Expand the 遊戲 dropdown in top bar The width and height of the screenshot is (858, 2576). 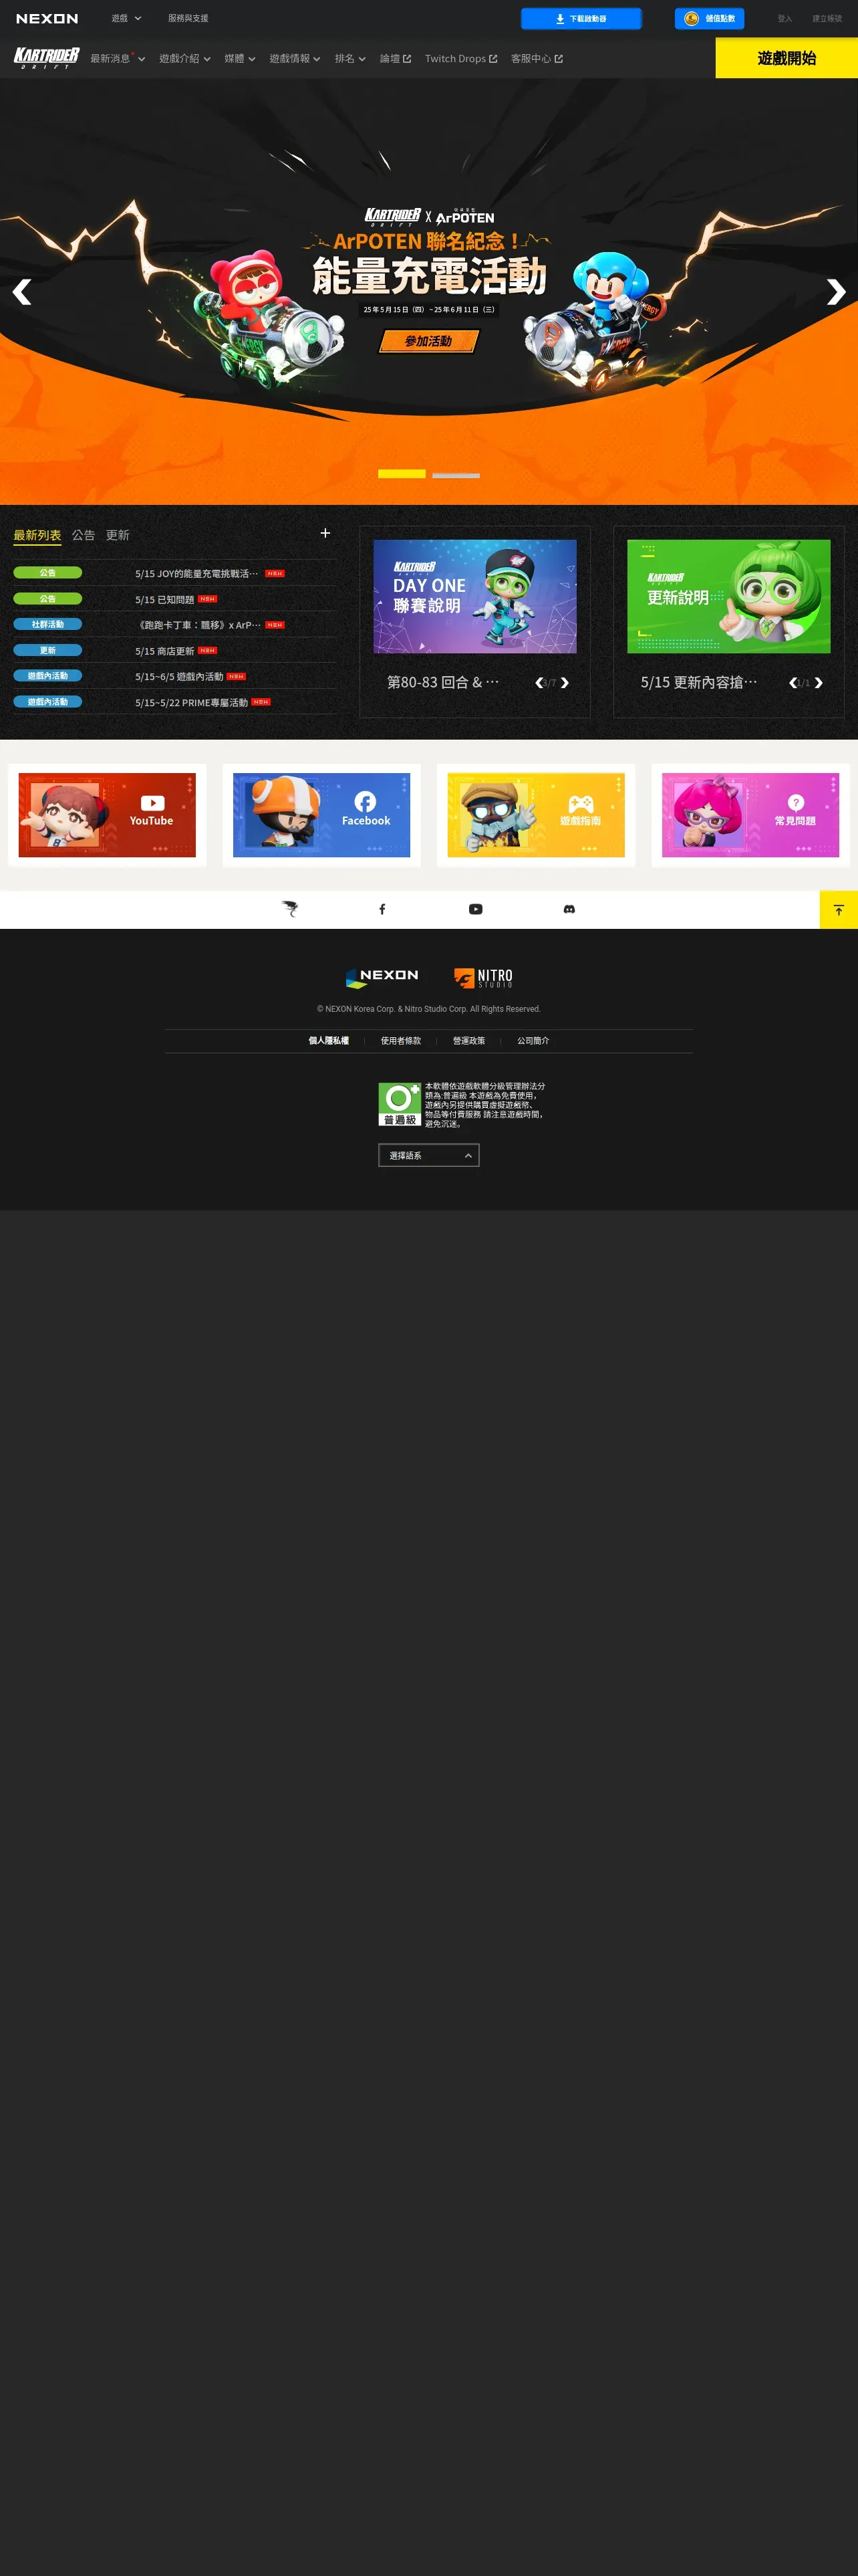coord(126,18)
